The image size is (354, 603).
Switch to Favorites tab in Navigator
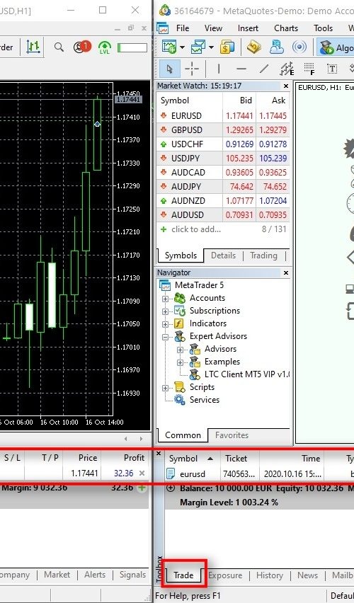(x=232, y=435)
